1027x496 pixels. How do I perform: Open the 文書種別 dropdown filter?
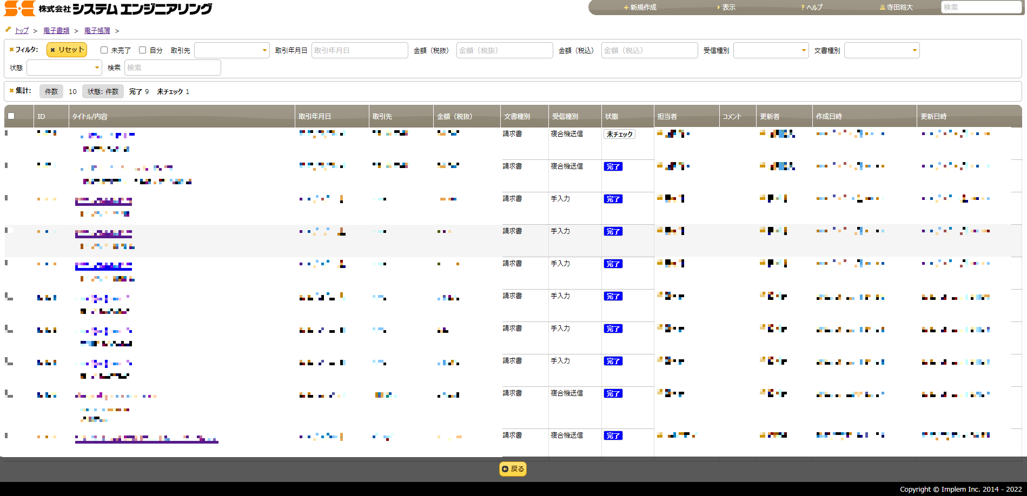[x=882, y=50]
